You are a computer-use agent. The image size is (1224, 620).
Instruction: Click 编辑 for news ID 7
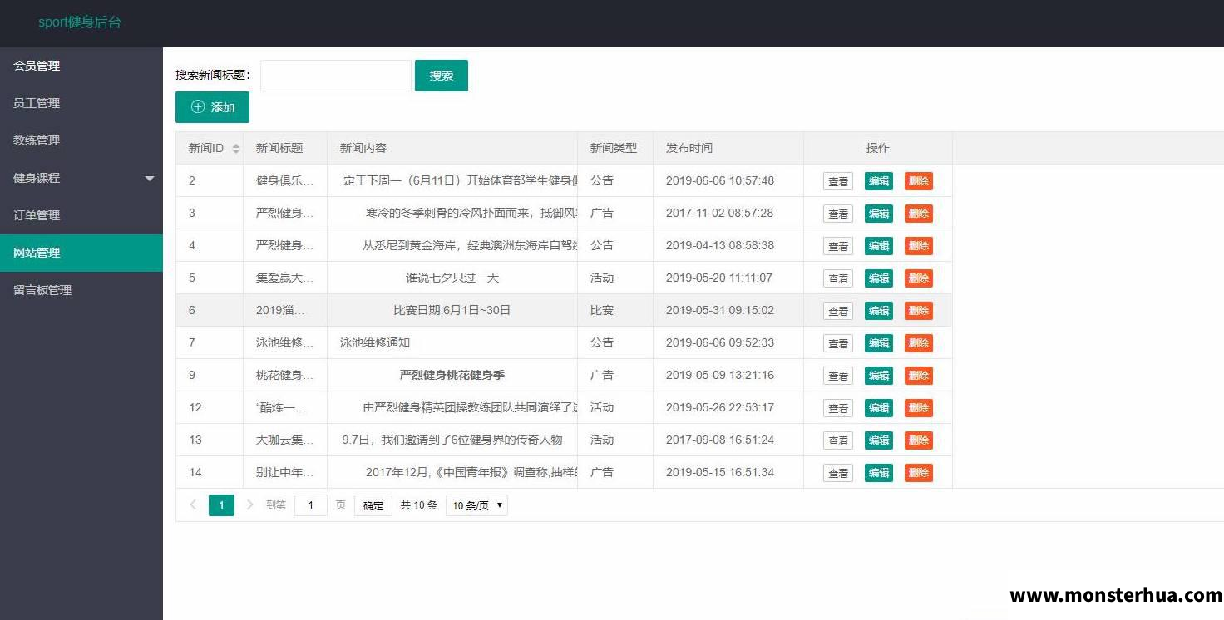point(879,343)
